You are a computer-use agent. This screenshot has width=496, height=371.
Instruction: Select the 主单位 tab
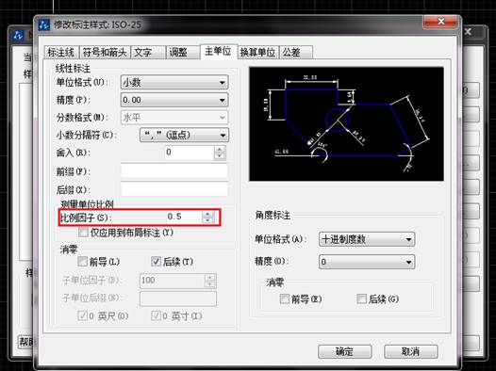coord(219,52)
